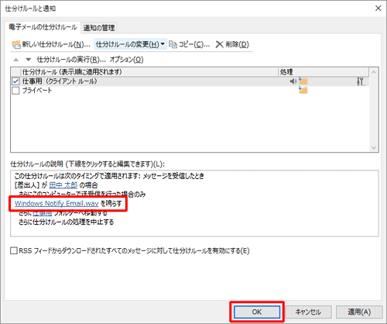Screen dimensions: 387x324
Task: Click コピー(C)... button
Action: click(190, 44)
